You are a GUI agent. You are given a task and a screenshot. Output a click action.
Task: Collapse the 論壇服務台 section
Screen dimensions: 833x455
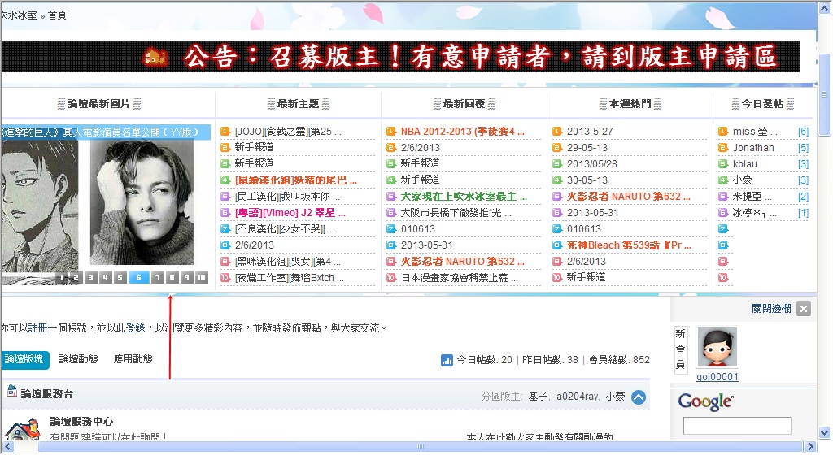click(639, 396)
